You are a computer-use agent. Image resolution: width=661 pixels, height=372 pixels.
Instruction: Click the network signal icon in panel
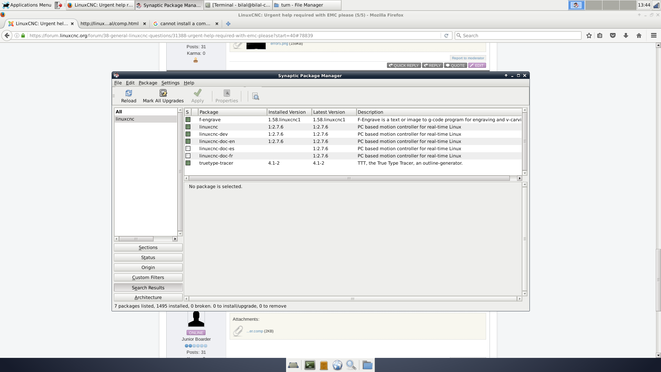657,5
